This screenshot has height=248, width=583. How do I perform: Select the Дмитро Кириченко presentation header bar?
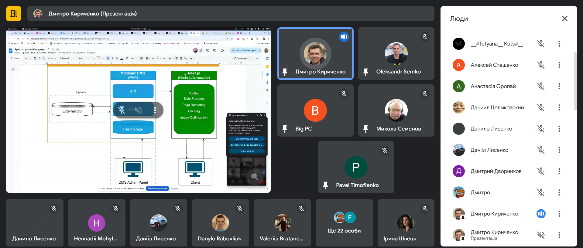[231, 14]
